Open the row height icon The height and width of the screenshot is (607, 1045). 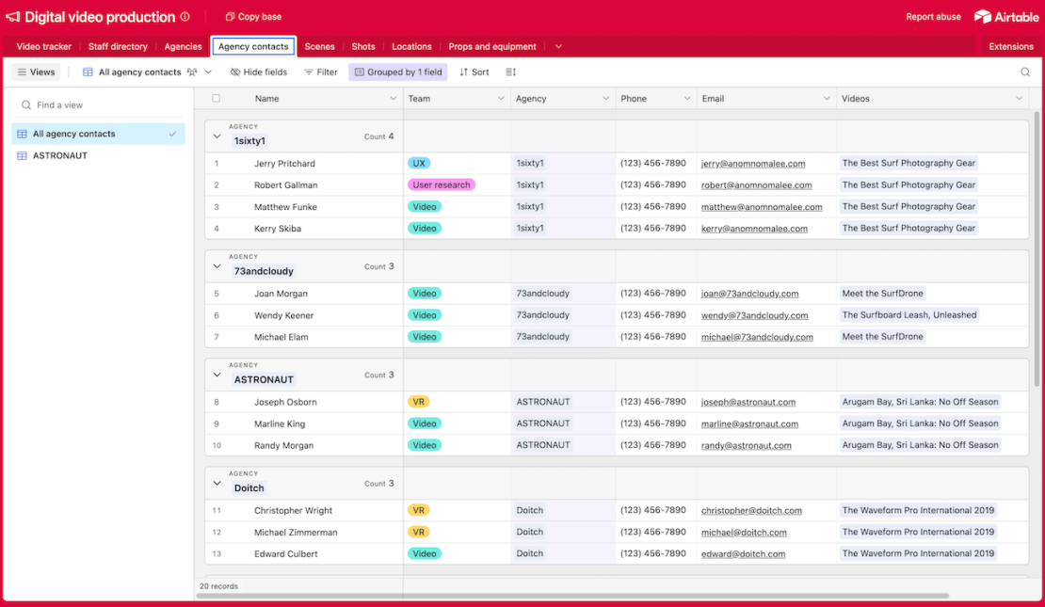click(511, 72)
